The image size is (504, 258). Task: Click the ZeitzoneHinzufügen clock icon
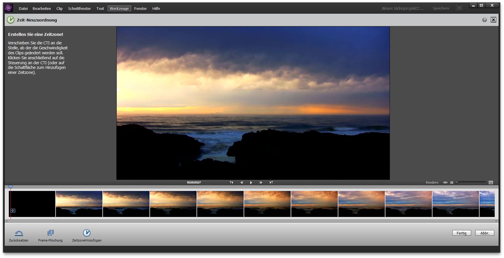pyautogui.click(x=87, y=233)
